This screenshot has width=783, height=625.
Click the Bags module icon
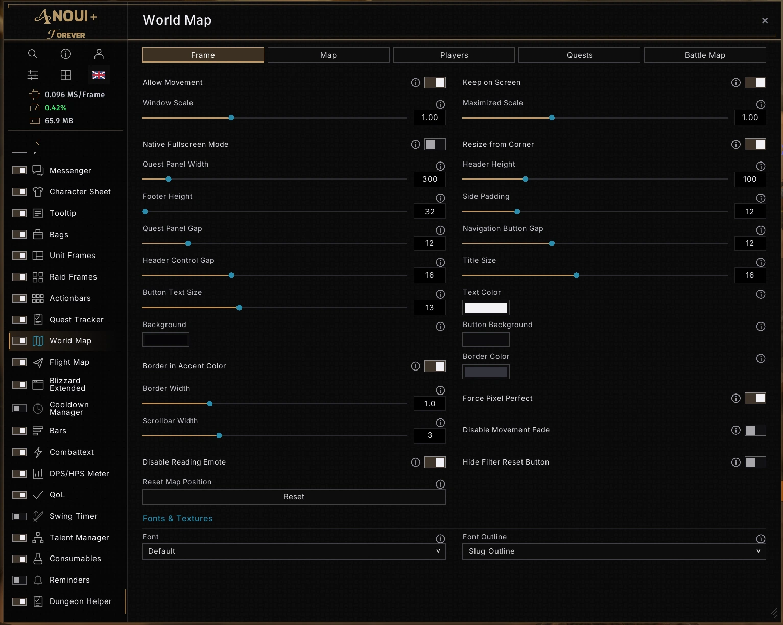tap(38, 235)
